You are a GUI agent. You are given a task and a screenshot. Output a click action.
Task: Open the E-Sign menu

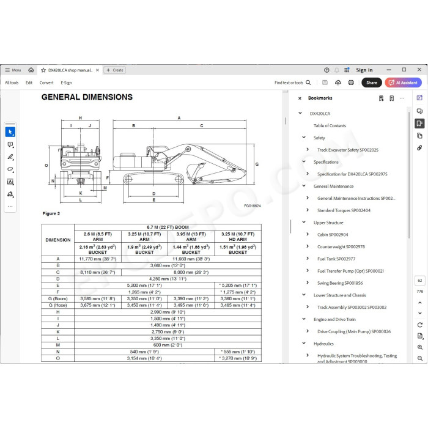(66, 83)
